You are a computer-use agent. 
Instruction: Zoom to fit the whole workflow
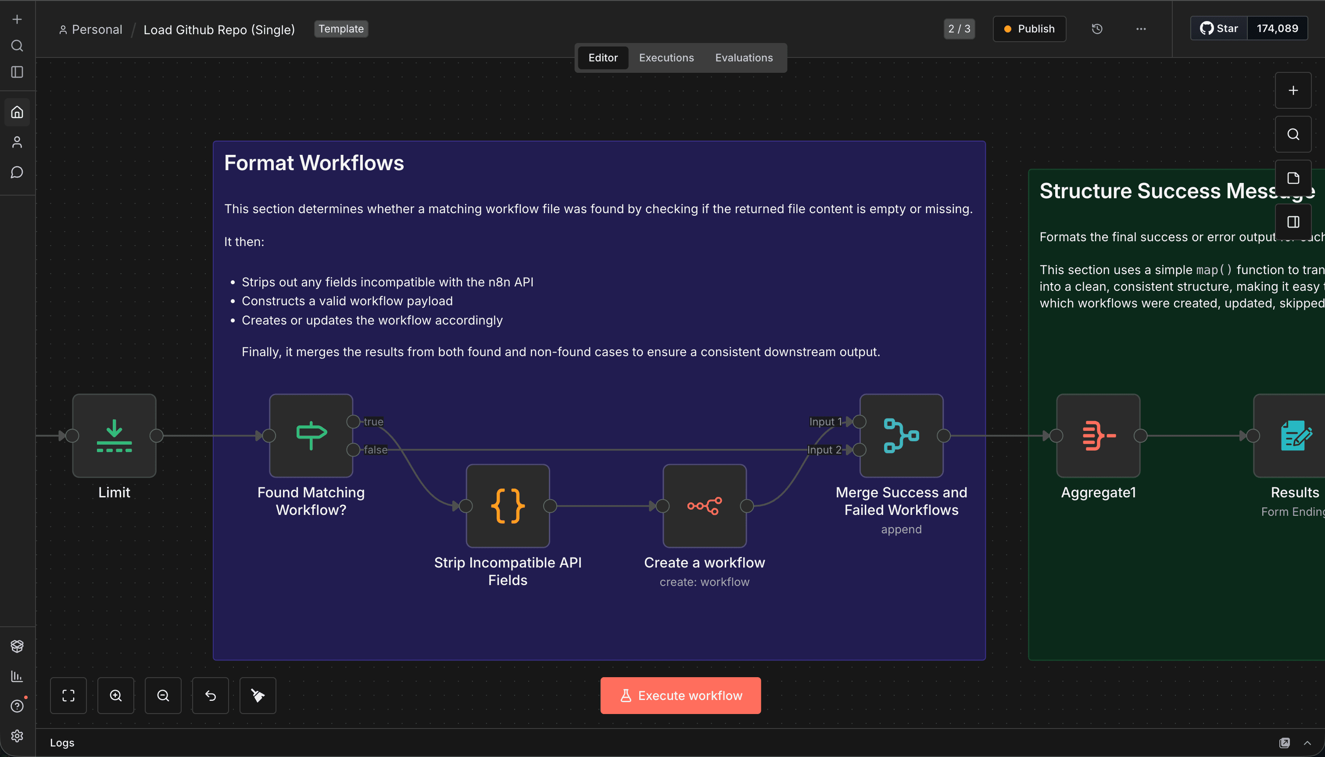68,695
